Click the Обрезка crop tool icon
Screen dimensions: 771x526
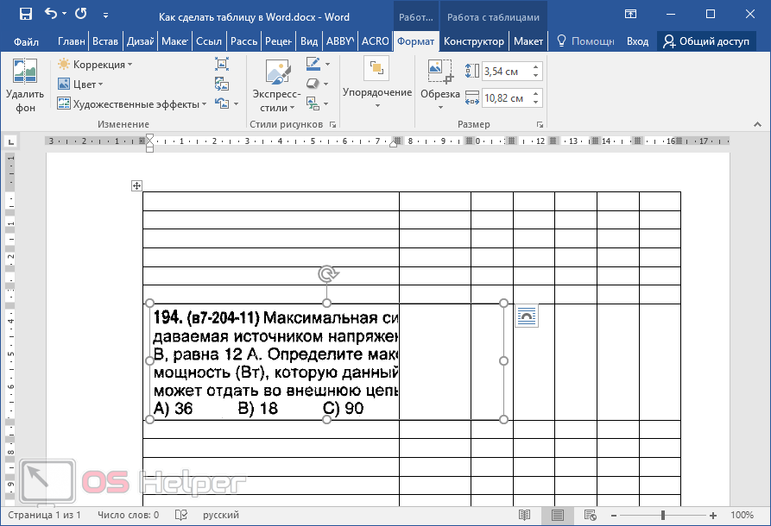pyautogui.click(x=439, y=72)
